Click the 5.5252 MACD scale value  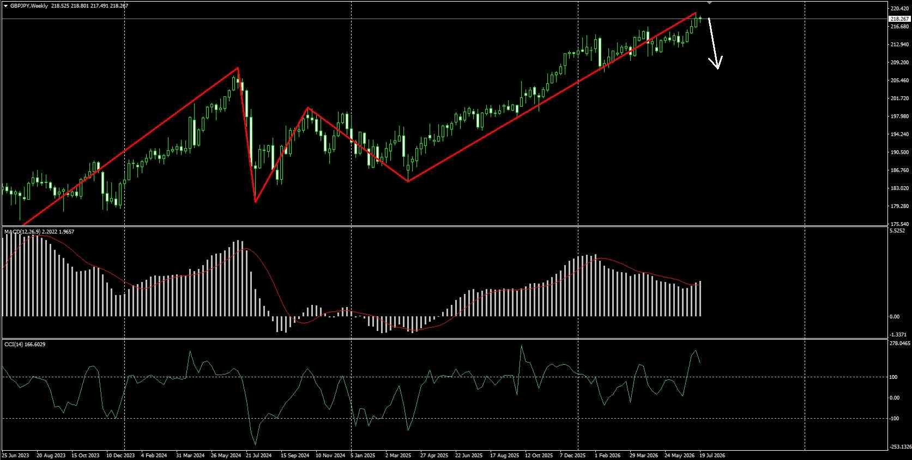pyautogui.click(x=897, y=231)
